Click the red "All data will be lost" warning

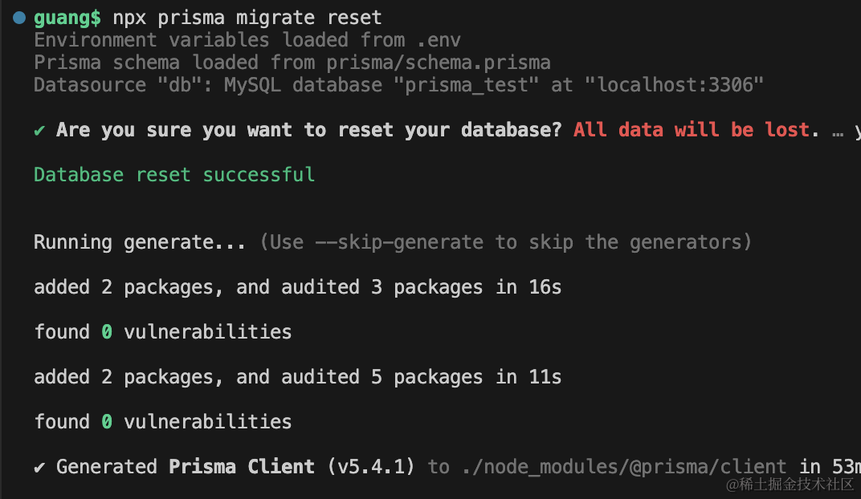click(x=691, y=130)
